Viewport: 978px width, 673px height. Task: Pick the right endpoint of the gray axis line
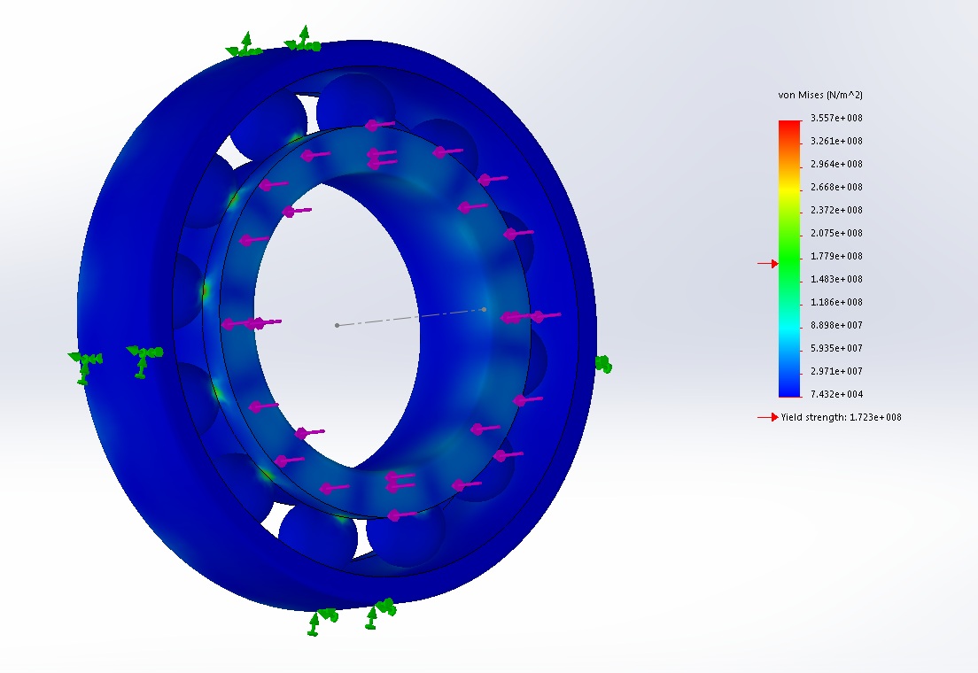484,309
